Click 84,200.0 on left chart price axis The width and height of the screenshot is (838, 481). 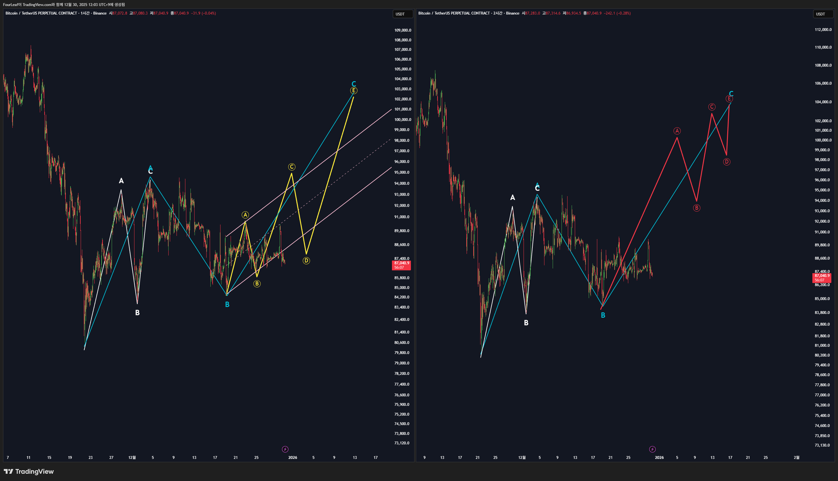pos(402,297)
